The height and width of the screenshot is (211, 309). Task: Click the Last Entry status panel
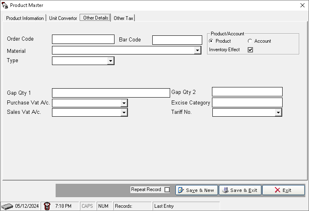click(186, 206)
